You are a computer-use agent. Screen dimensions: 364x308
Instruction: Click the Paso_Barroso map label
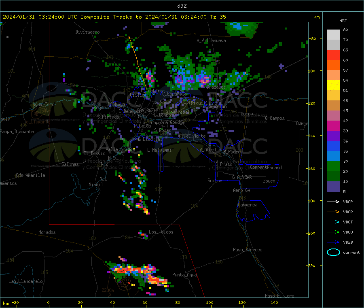248,250
